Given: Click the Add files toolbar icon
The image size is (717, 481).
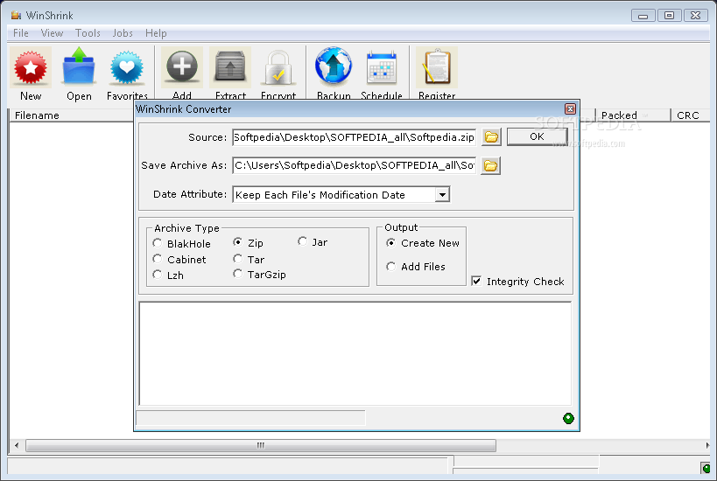Looking at the screenshot, I should [182, 67].
